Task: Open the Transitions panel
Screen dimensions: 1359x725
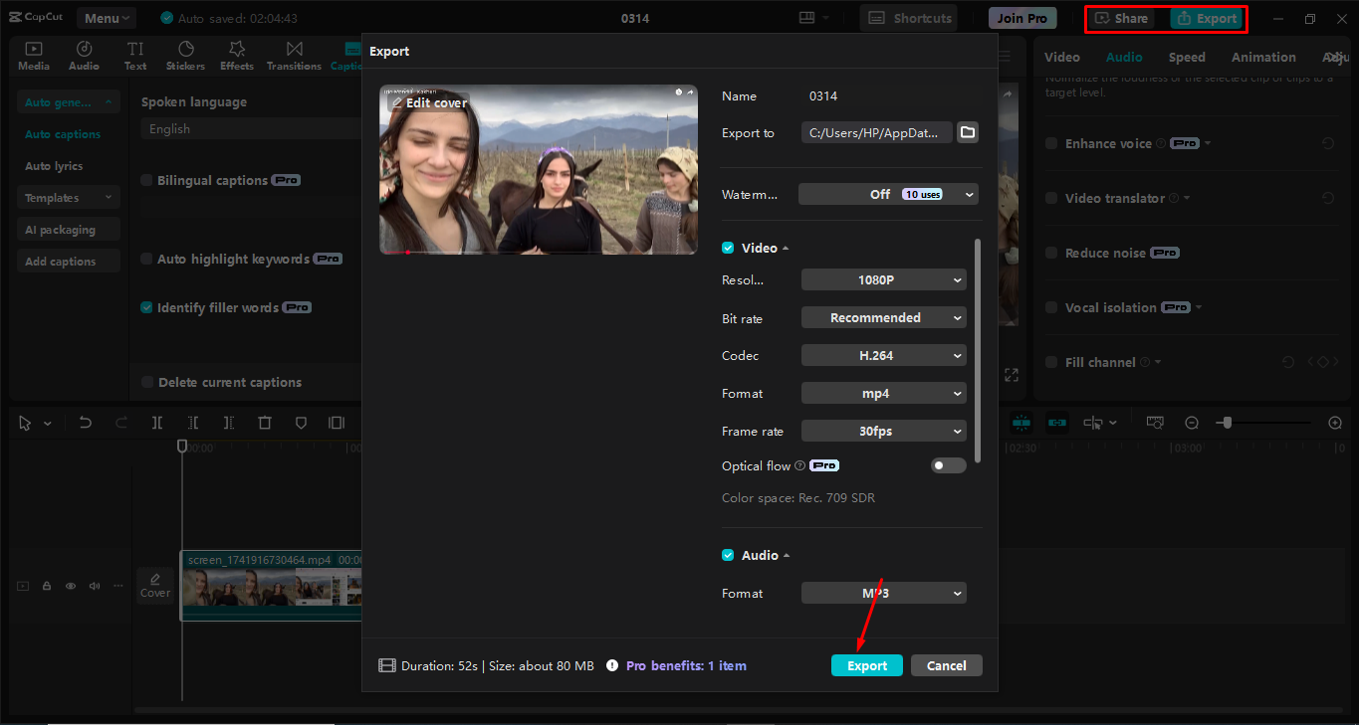Action: point(294,55)
